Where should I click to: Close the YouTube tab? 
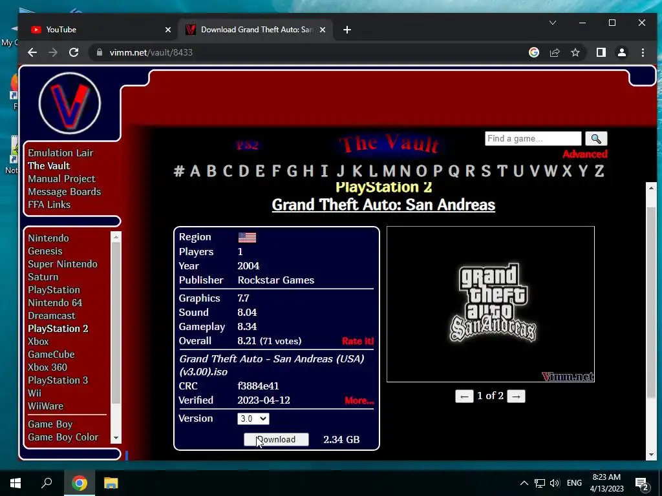coord(168,30)
